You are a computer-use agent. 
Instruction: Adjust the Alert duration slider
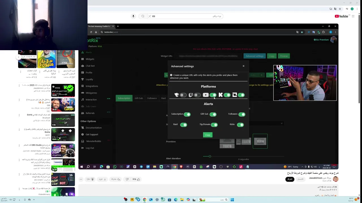coord(210,156)
